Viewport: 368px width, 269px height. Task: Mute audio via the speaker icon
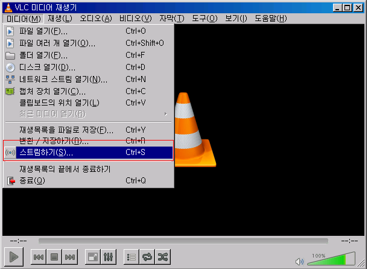[x=299, y=261]
